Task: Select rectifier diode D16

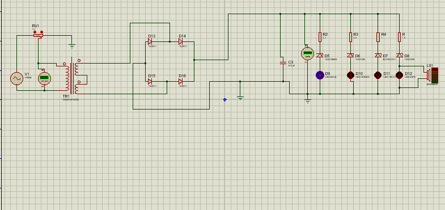Action: click(x=180, y=82)
